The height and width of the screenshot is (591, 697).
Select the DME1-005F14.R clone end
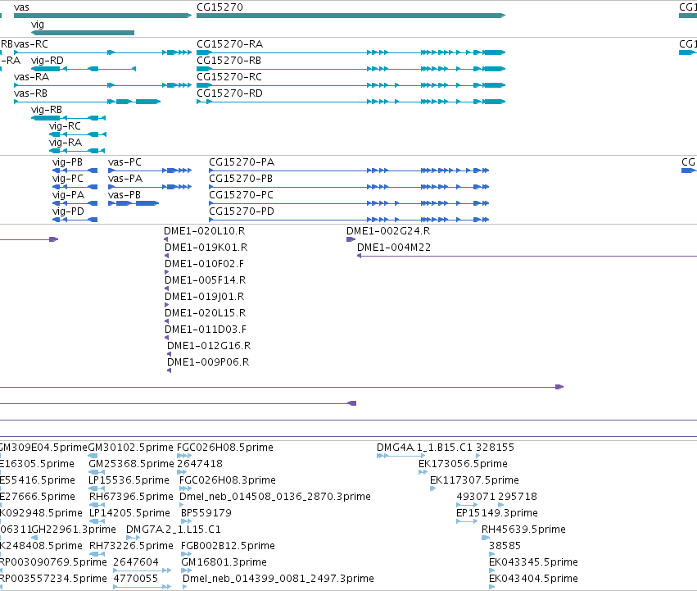(x=167, y=289)
